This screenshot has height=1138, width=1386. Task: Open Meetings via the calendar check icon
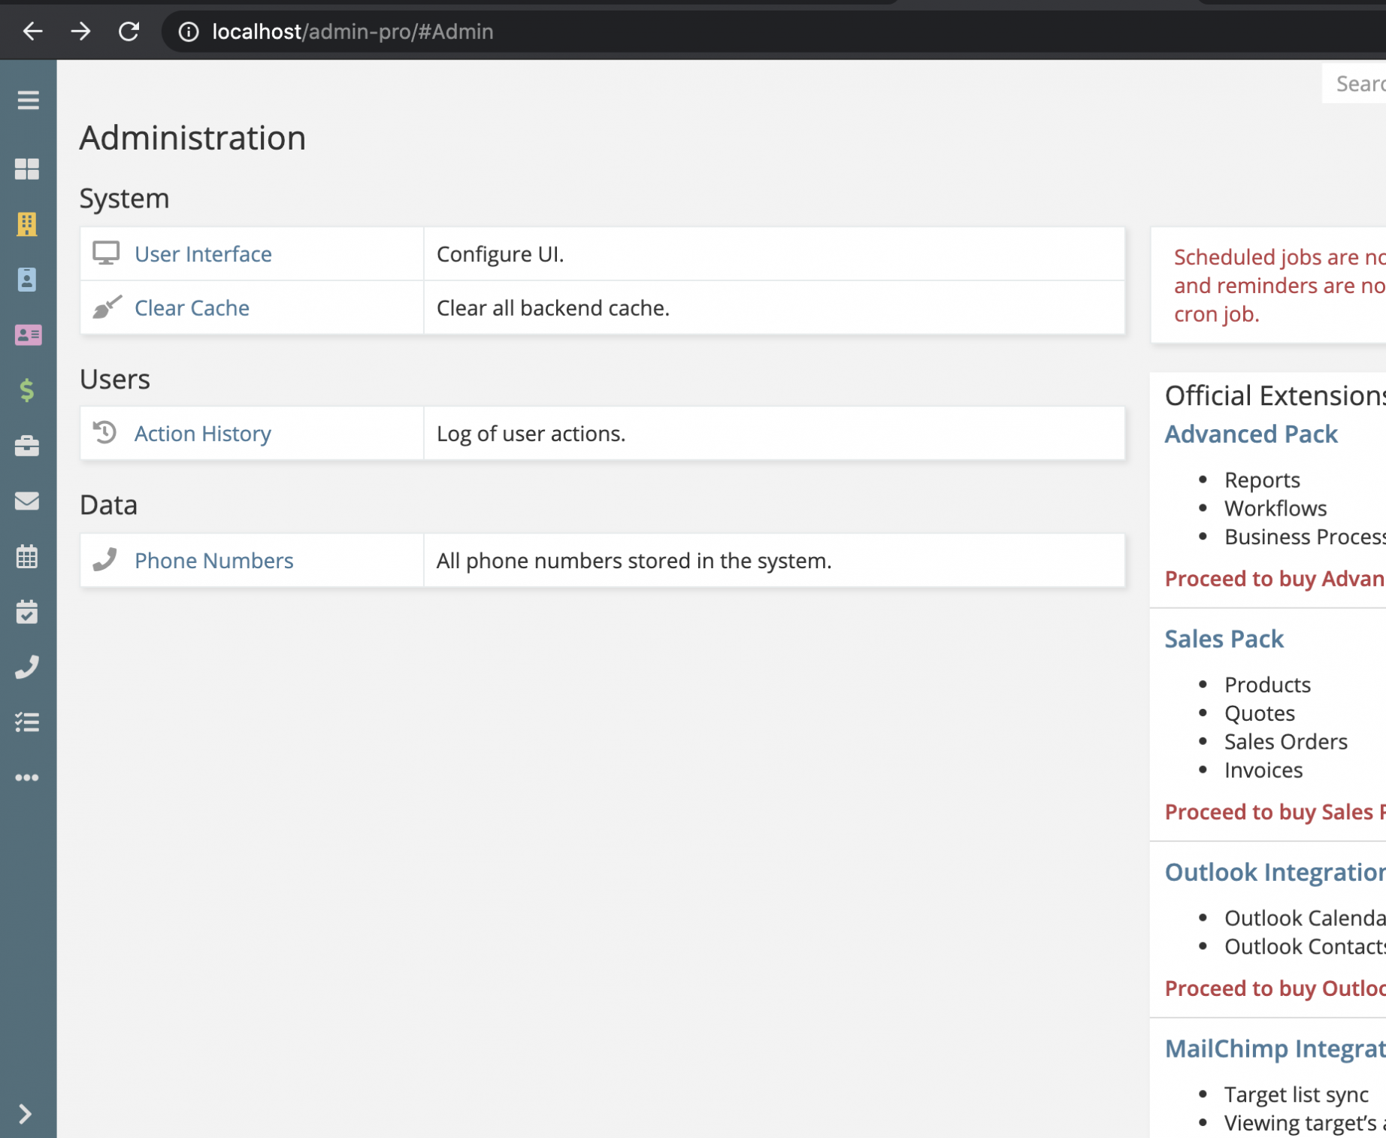pyautogui.click(x=27, y=612)
